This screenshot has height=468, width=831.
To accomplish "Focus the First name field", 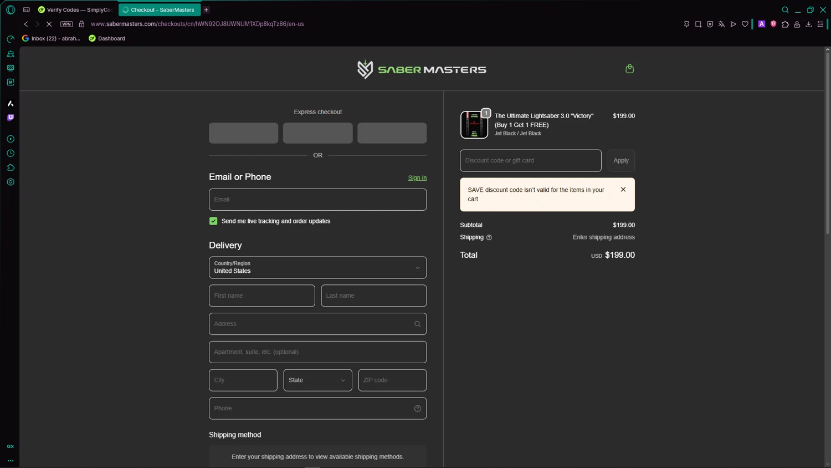I will pos(262,296).
